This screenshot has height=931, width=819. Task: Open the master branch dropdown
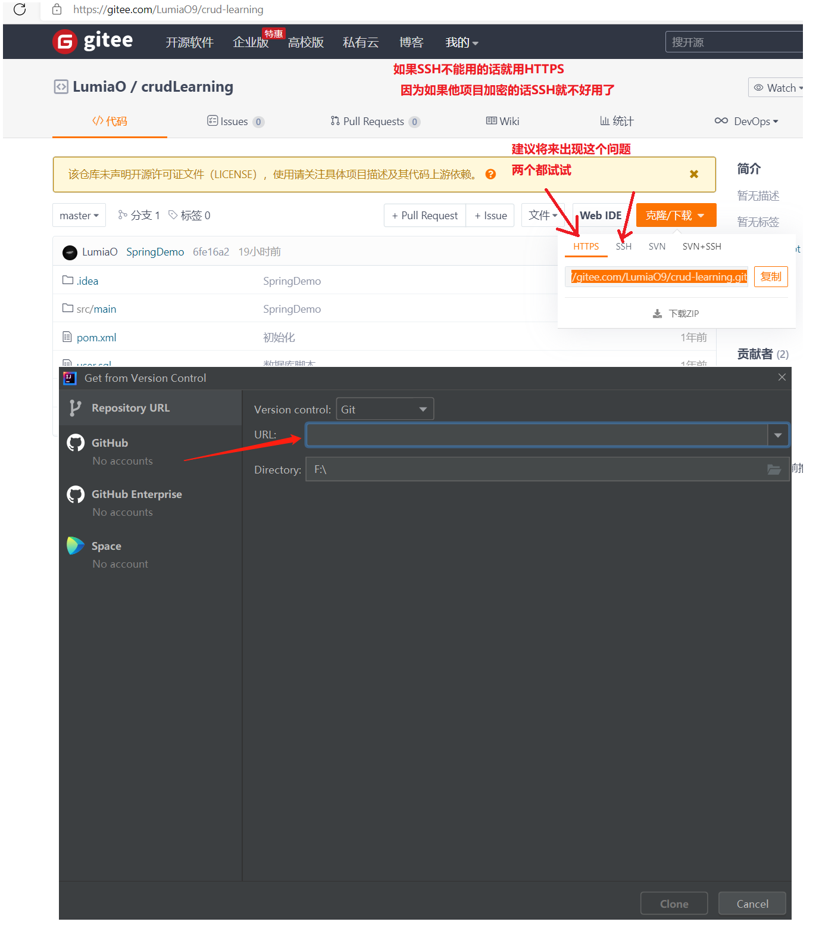79,215
